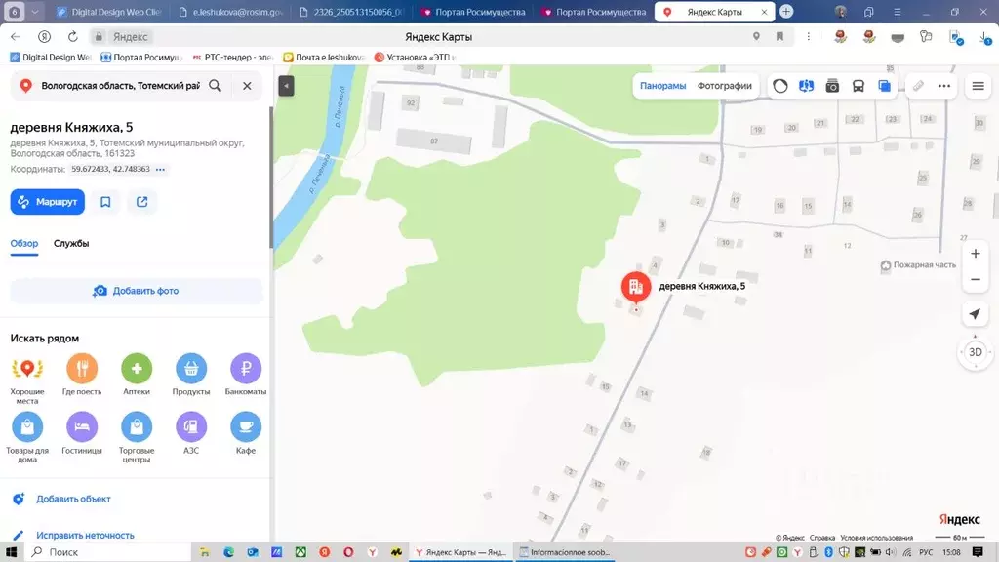Image resolution: width=999 pixels, height=562 pixels.
Task: Open the notification center icon
Action: pyautogui.click(x=978, y=552)
